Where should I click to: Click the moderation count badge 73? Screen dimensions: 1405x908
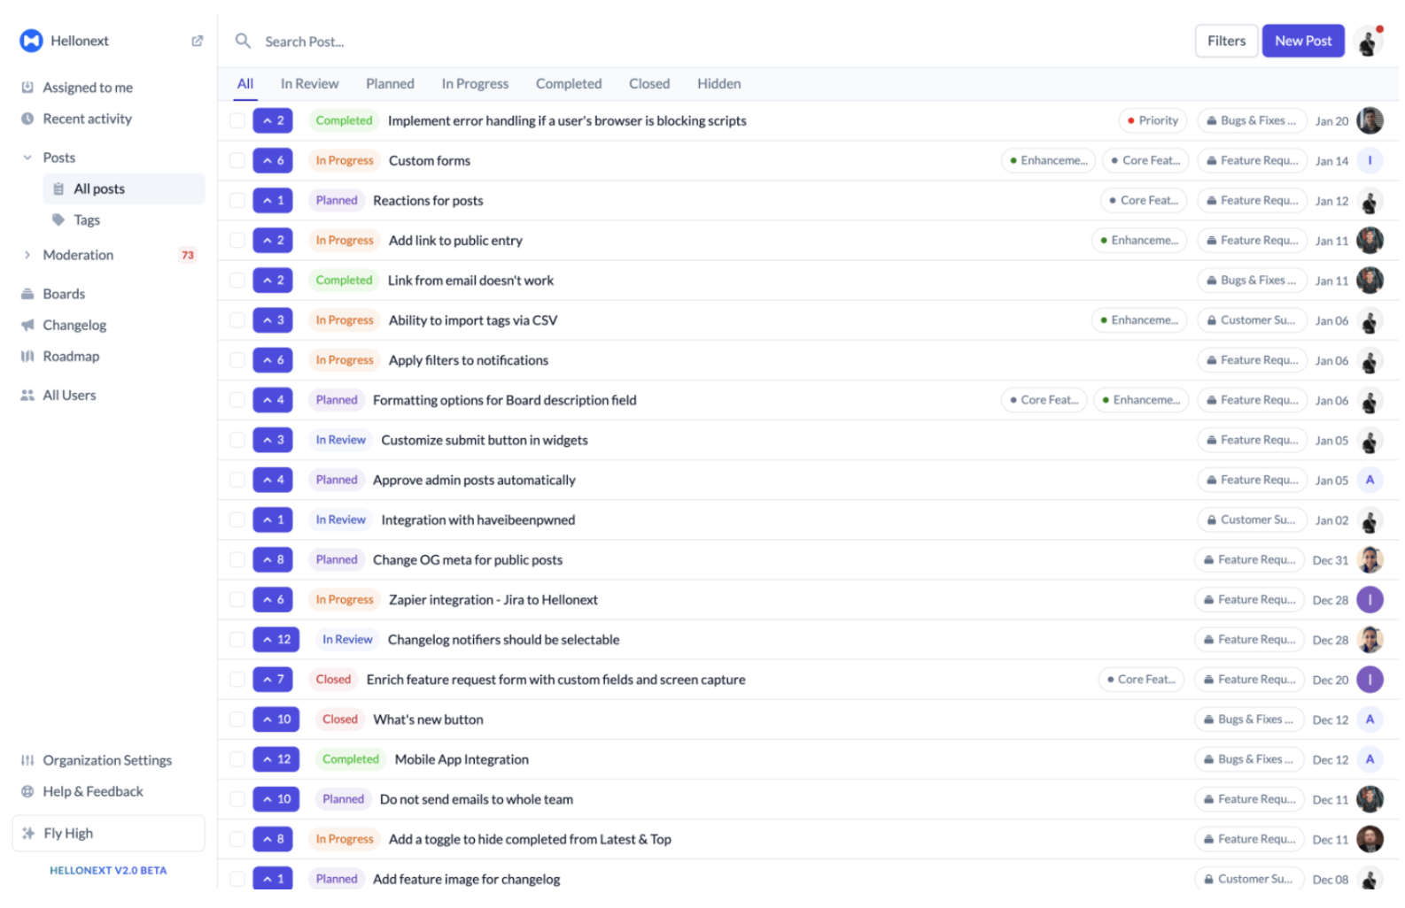(x=188, y=255)
